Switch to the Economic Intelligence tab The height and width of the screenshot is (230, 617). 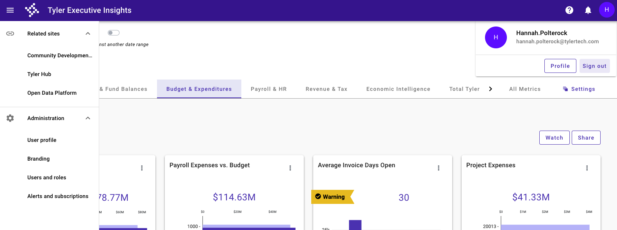click(398, 89)
